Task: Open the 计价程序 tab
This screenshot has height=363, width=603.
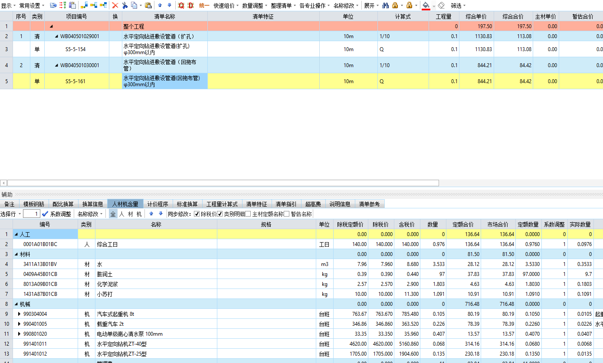Action: [157, 204]
